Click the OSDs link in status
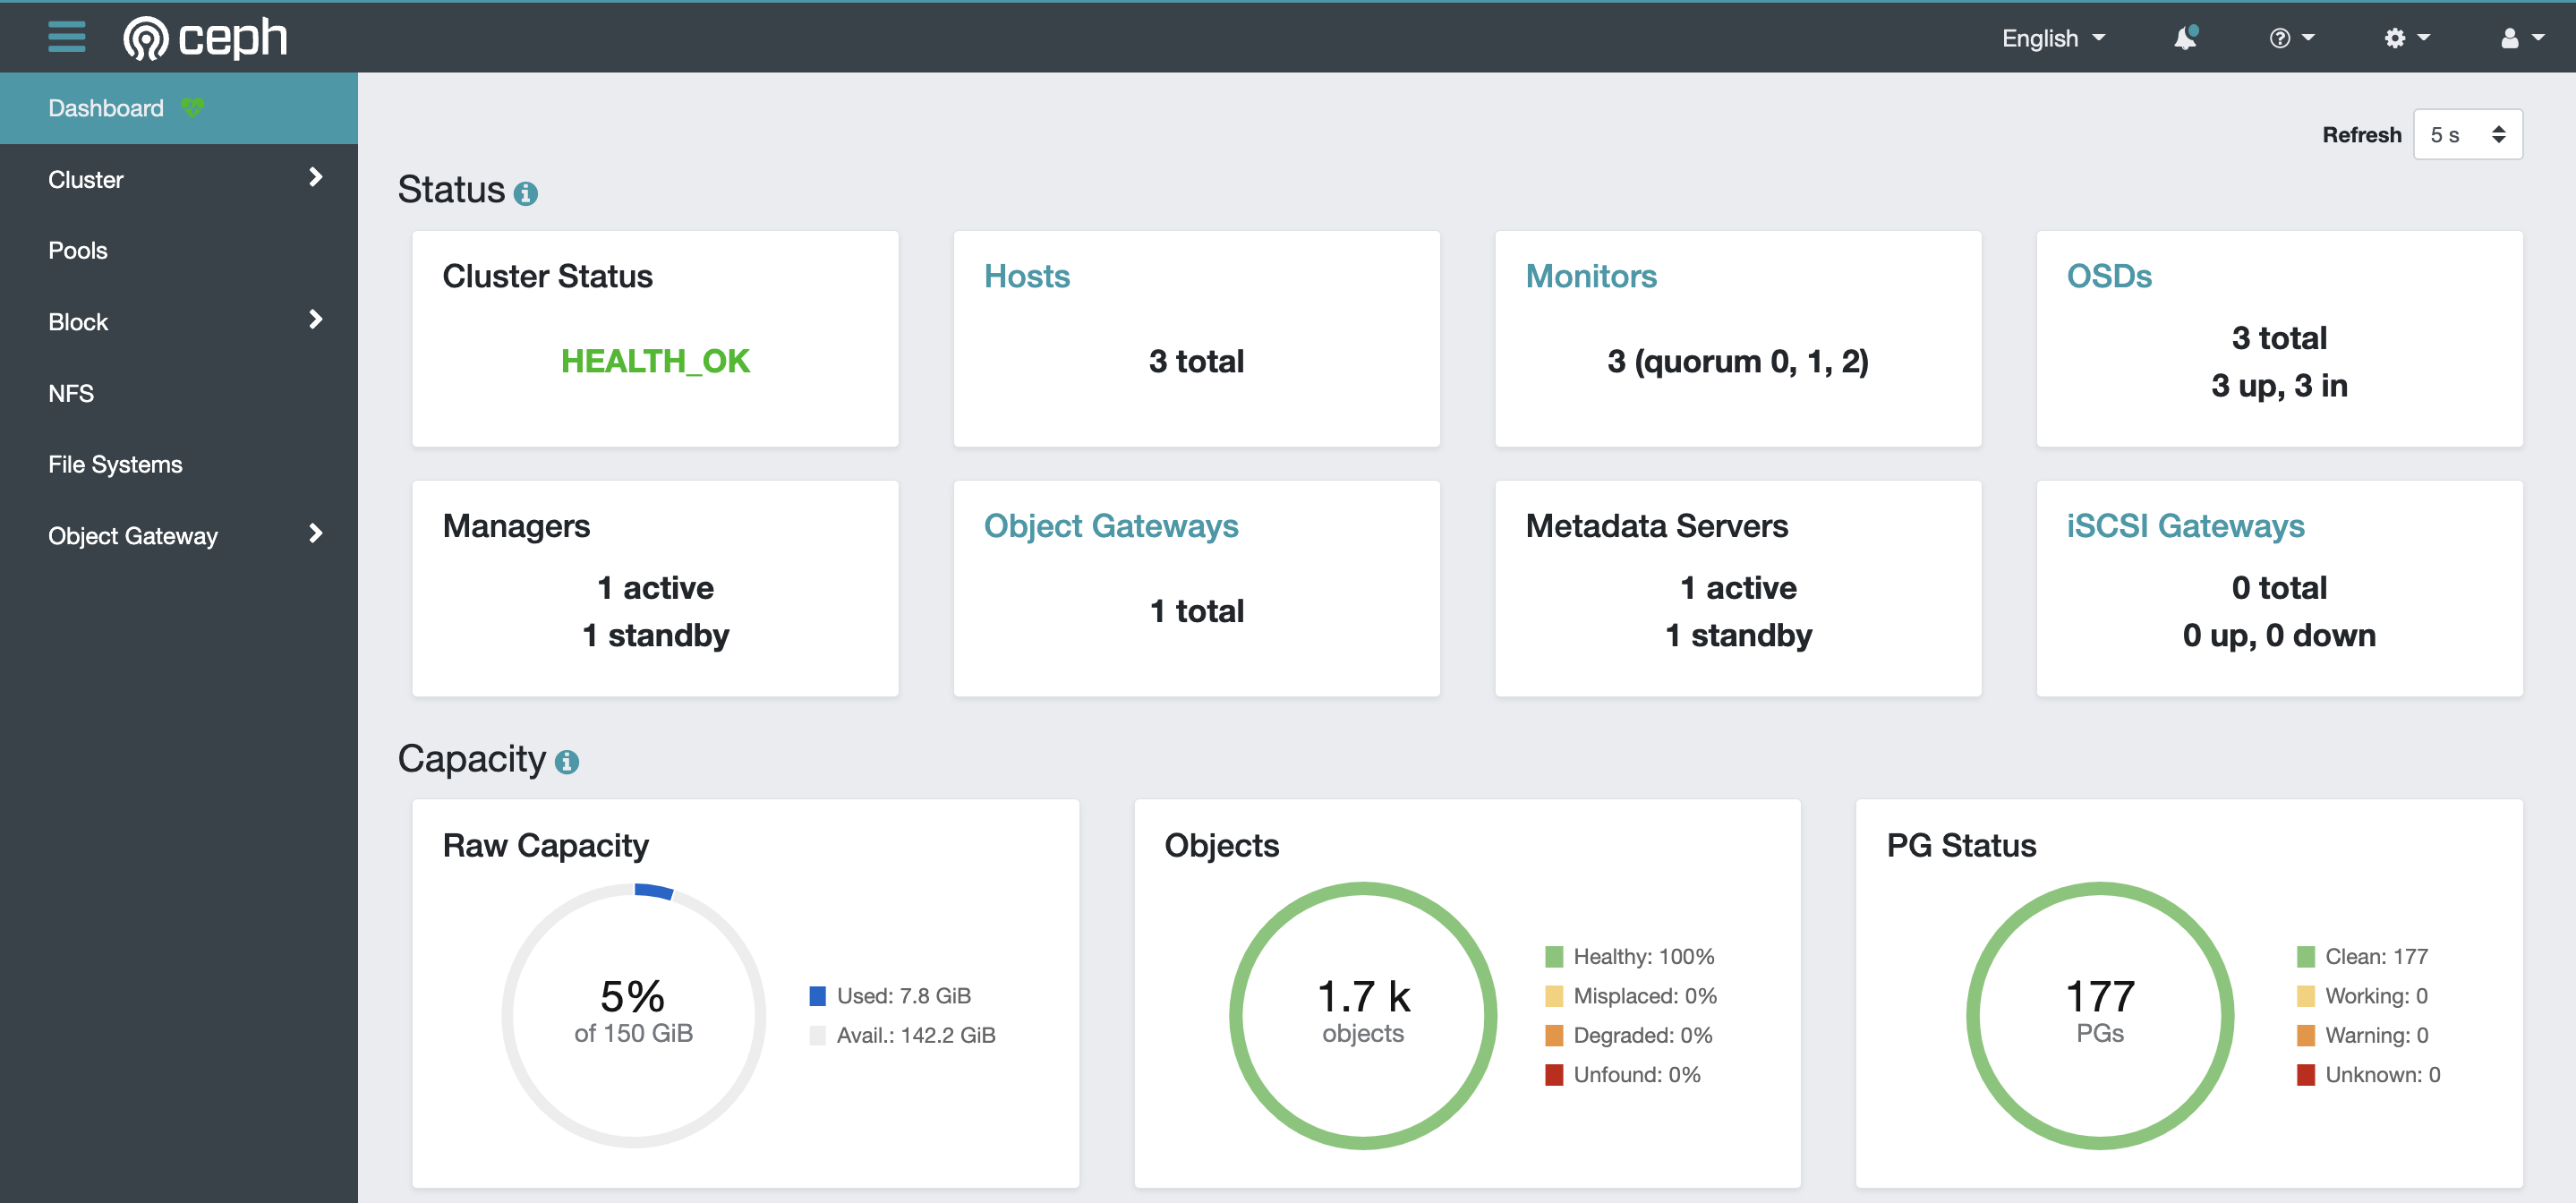Viewport: 2576px width, 1203px height. click(x=2111, y=276)
